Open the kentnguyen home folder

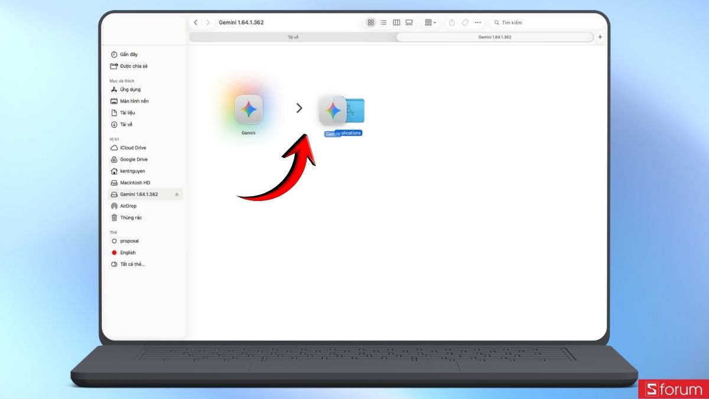(146, 171)
